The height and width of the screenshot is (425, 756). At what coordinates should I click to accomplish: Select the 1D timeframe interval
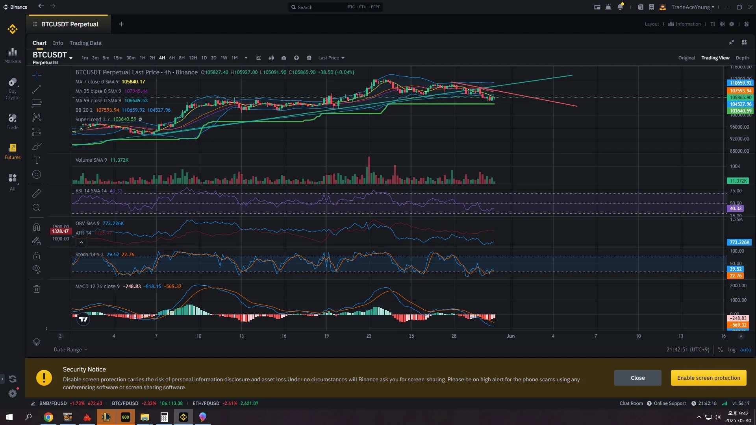(x=204, y=58)
